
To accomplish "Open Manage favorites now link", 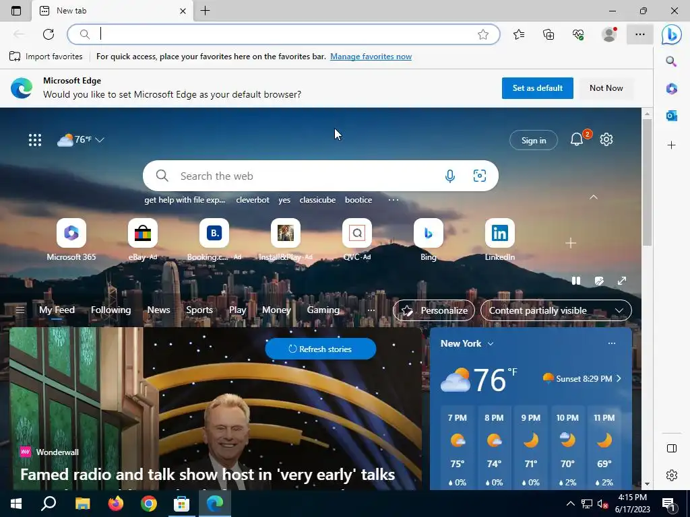I will pos(371,57).
